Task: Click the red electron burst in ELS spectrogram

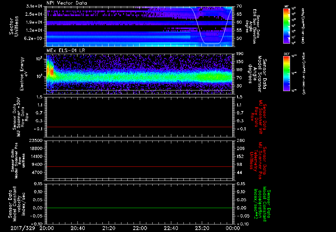Action: pos(51,71)
